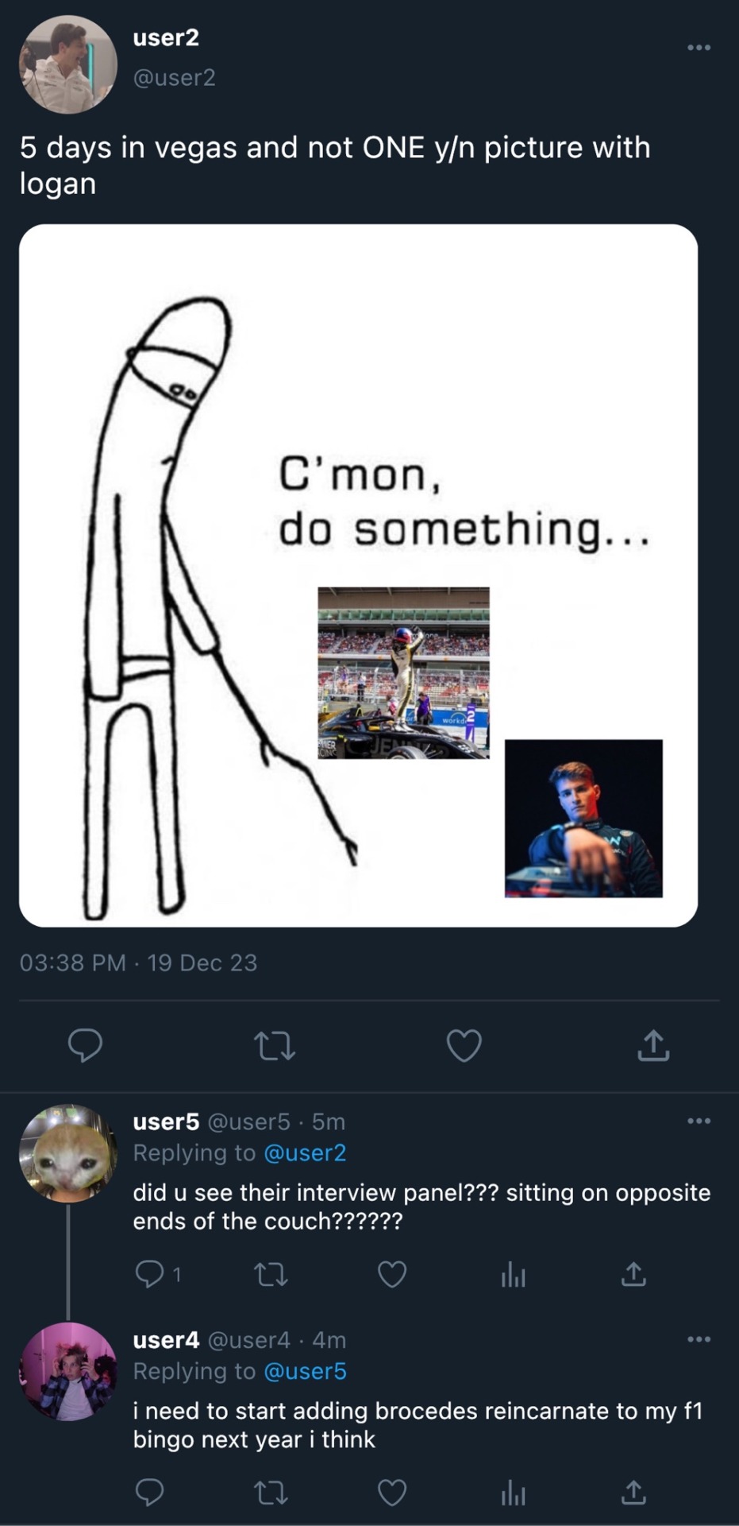
Task: Open more options on user4's reply
Action: click(699, 1339)
